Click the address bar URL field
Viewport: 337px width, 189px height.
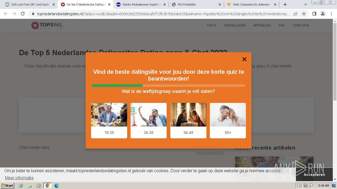(x=163, y=14)
